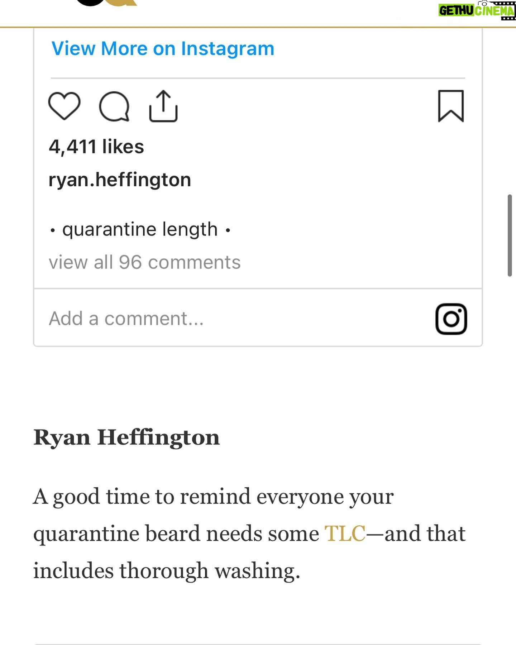516x645 pixels.
Task: Save the post with the bookmark icon
Action: [451, 106]
